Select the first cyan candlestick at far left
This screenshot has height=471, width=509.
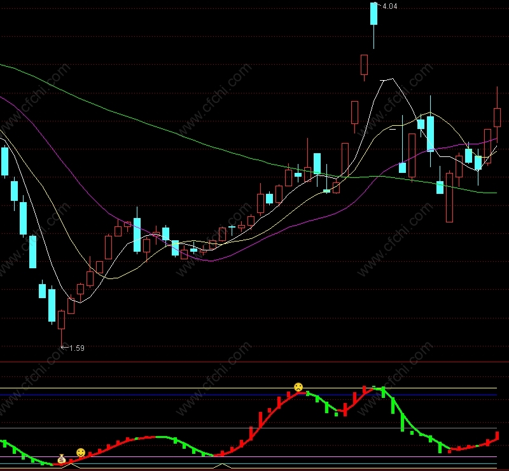4,161
